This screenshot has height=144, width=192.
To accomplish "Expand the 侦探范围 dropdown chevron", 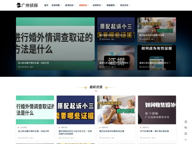I will coord(61,5).
